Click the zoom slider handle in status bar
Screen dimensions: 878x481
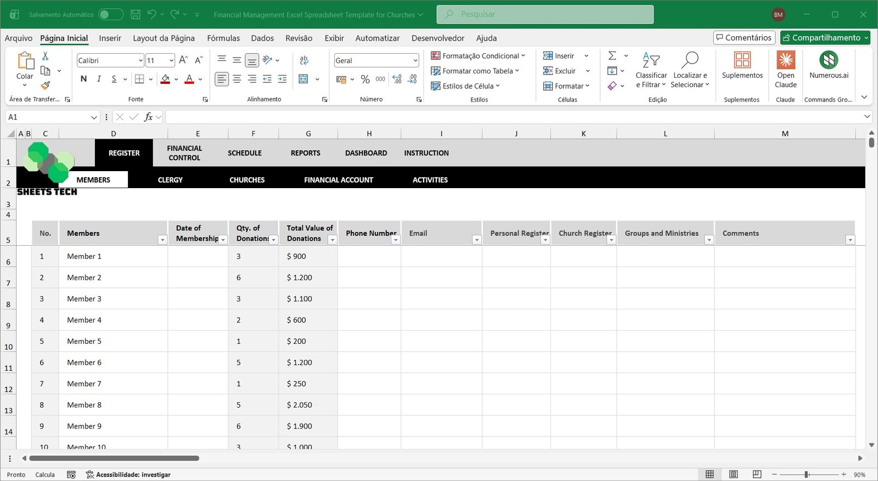point(806,474)
